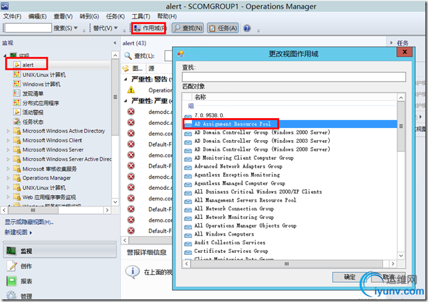Screen dimensions: 428x302
Task: Click the UNIX/Linux 计算机 folder icon
Action: pyautogui.click(x=17, y=188)
